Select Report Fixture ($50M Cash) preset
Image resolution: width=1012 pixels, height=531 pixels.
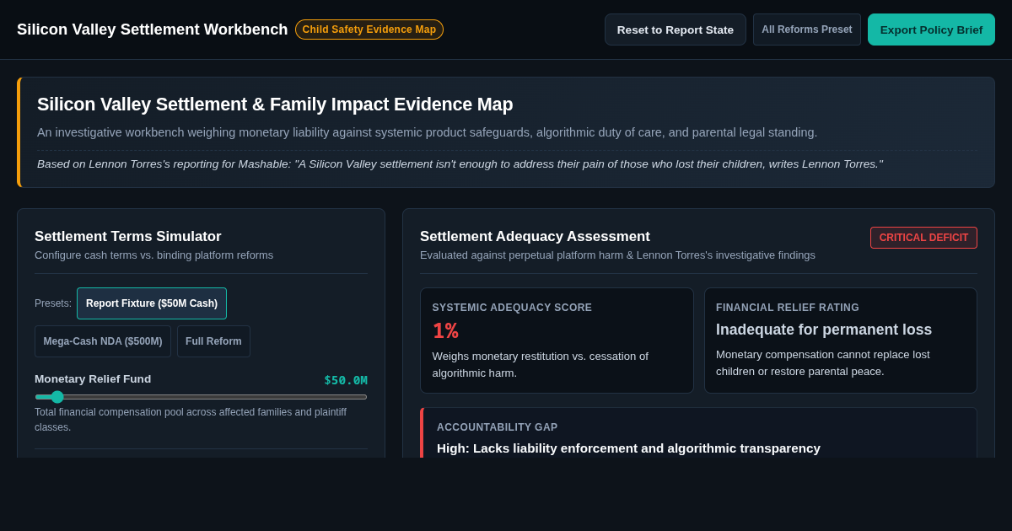(x=152, y=303)
